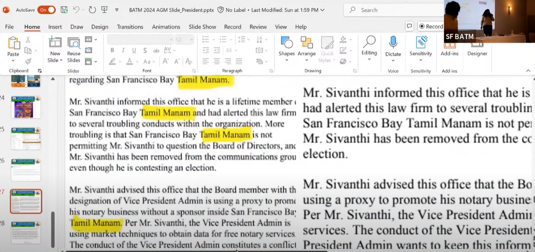
Task: Clear all formatting icon
Action: click(188, 61)
